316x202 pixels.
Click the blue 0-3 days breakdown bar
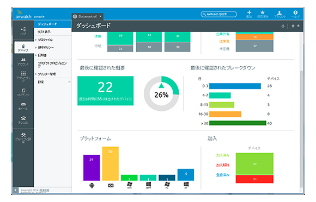(x=235, y=86)
